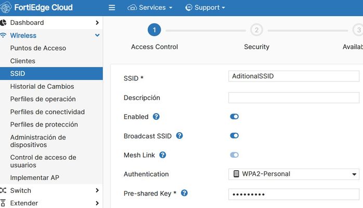Open the Services dropdown menu
Image resolution: width=363 pixels, height=208 pixels.
[150, 8]
